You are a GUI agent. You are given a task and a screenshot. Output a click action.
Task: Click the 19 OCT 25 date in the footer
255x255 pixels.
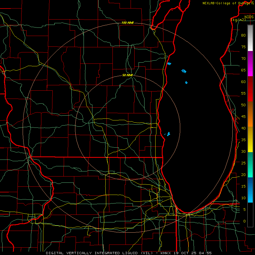pos(185,253)
